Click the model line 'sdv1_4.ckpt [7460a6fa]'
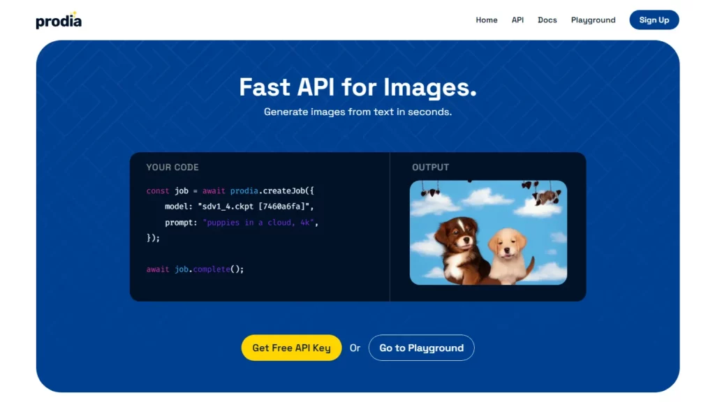This screenshot has height=402, width=715. point(239,207)
